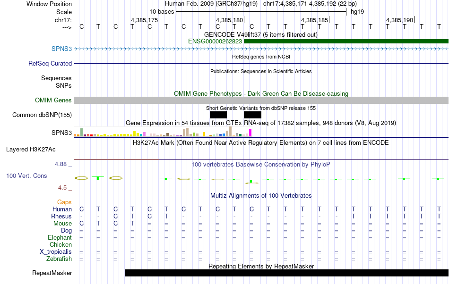Open the RefSeq Curated track label
The height and width of the screenshot is (284, 449).
click(50, 63)
